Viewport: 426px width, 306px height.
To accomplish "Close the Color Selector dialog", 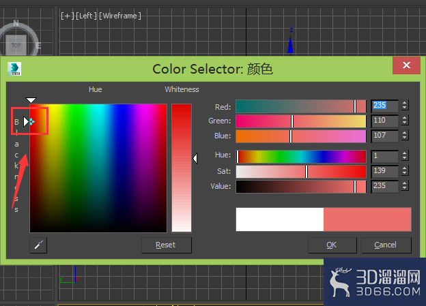I will [406, 65].
